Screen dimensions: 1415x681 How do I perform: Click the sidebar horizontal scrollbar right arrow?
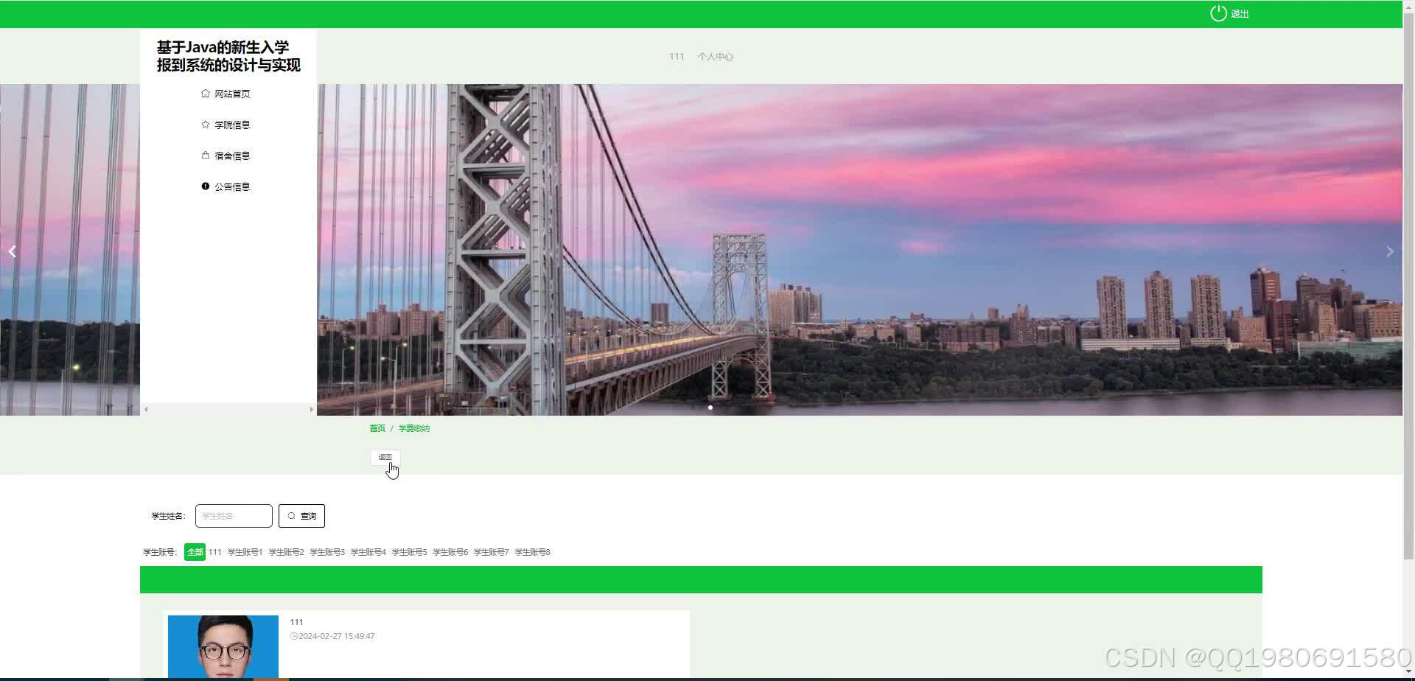[x=311, y=409]
